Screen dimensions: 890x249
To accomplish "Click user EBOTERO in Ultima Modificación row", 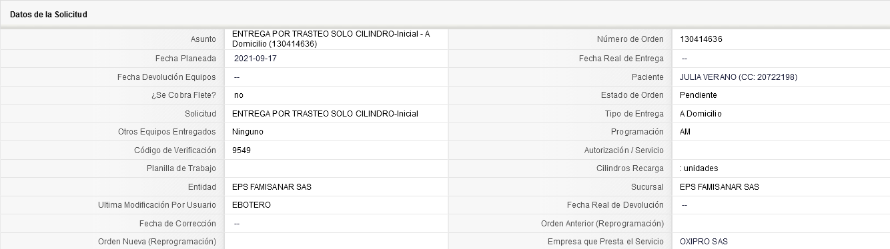I will click(252, 205).
